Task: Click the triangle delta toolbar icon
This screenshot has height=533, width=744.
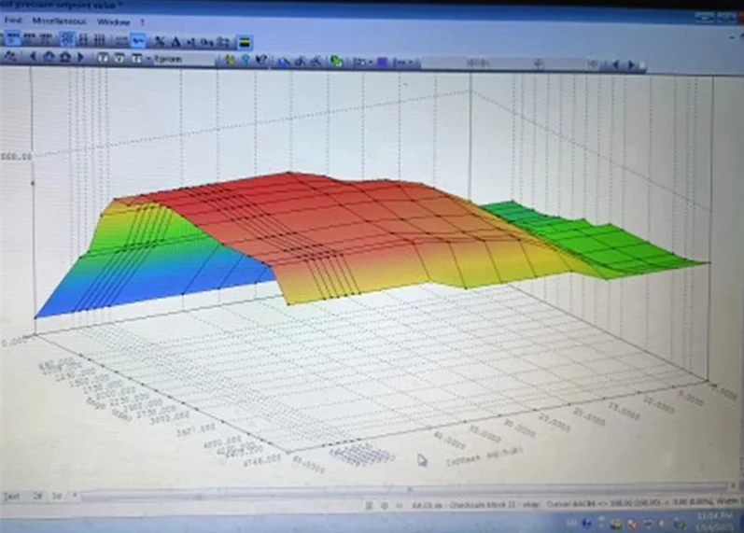Action: click(175, 42)
